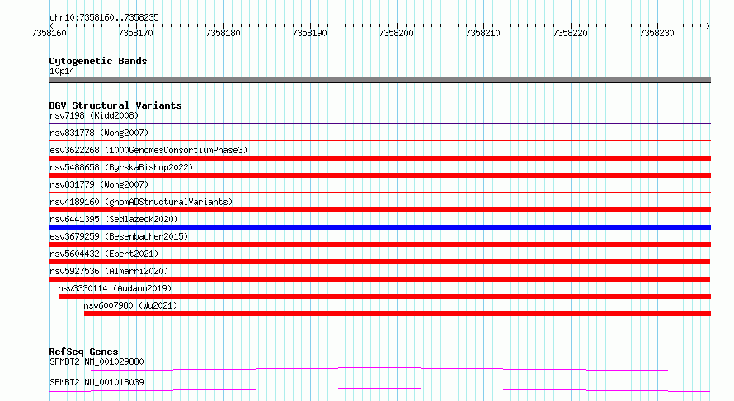The height and width of the screenshot is (401, 734).
Task: Click the nsv3330114 (Audano2019) label
Action: click(x=115, y=288)
